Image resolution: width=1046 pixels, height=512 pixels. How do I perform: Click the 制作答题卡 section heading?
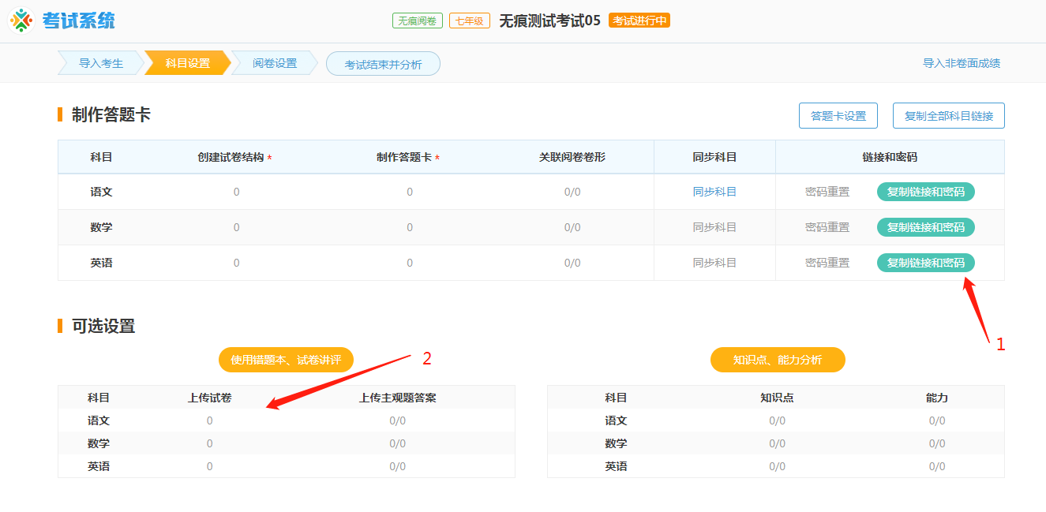point(111,115)
